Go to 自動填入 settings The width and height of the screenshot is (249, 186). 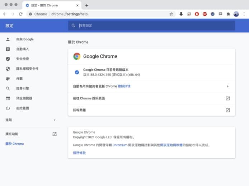[x=22, y=49]
